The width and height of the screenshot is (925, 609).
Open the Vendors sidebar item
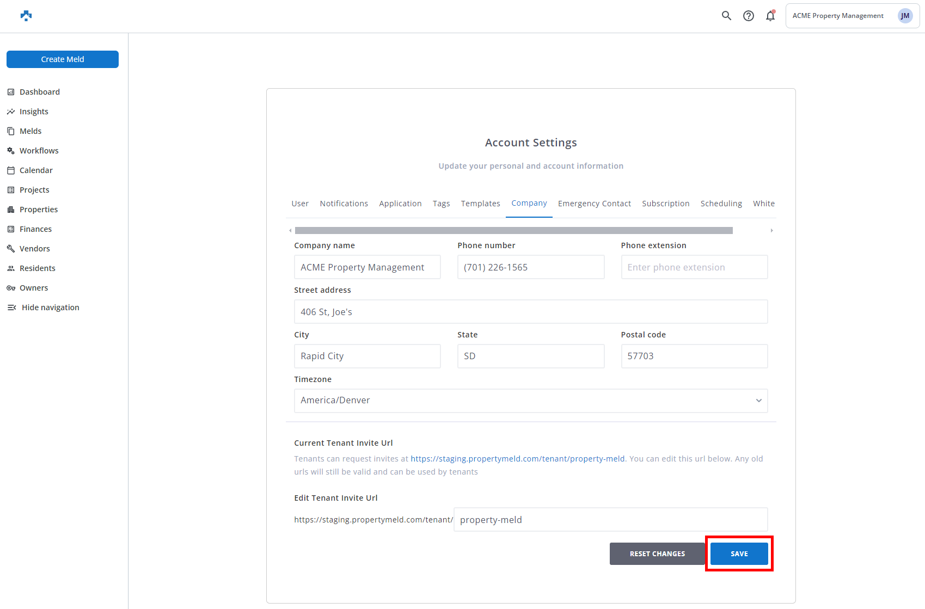pos(34,249)
